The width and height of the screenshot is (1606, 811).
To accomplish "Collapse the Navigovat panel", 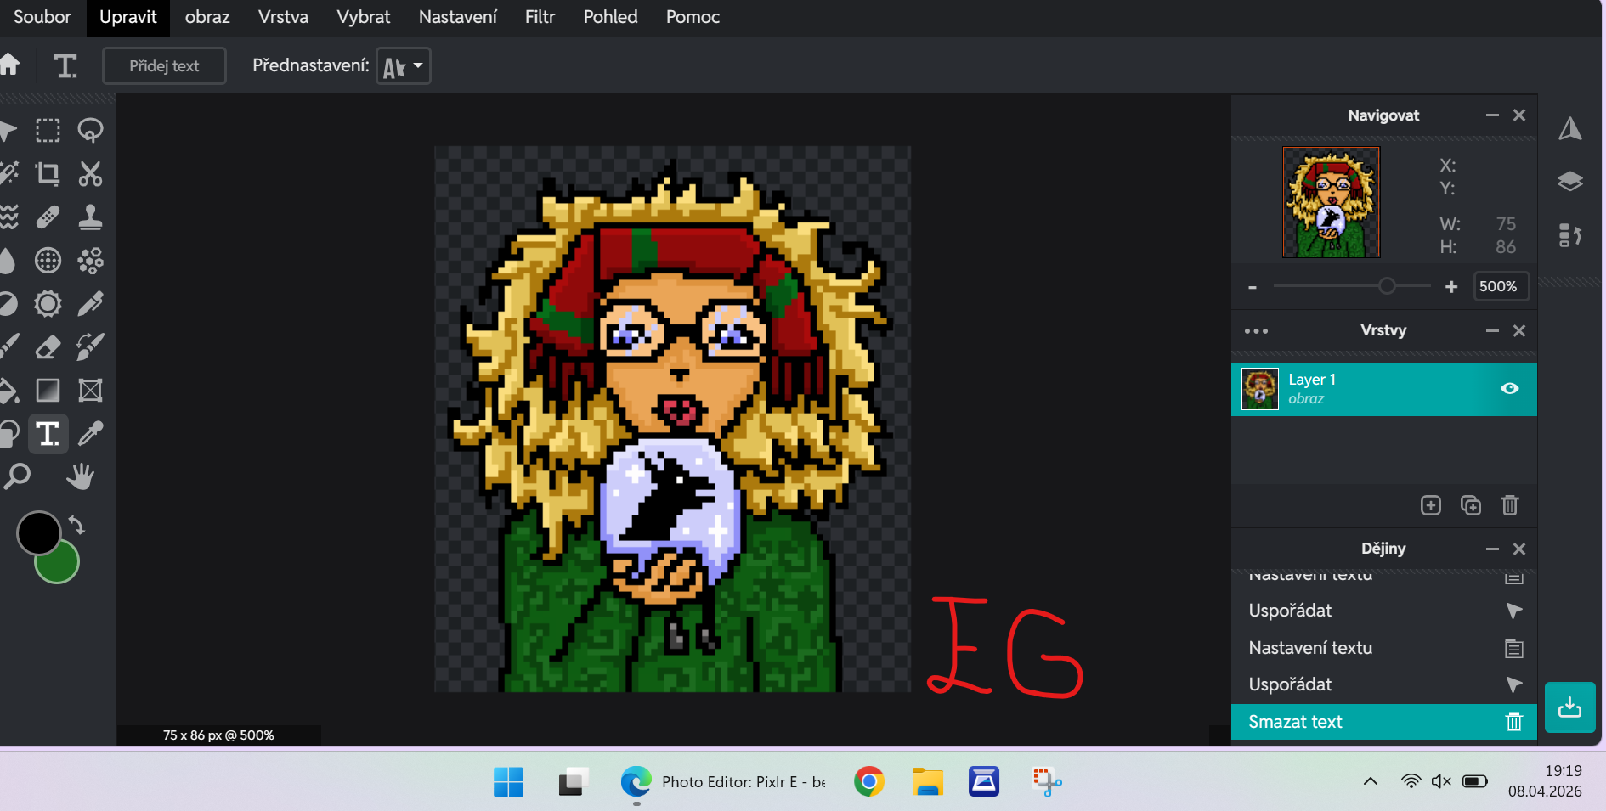I will click(1492, 115).
